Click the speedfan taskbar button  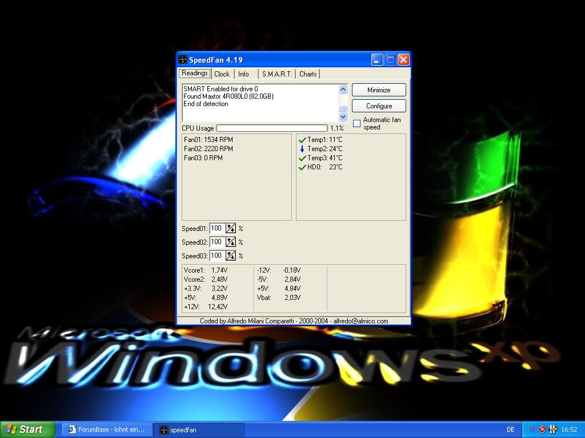(199, 430)
